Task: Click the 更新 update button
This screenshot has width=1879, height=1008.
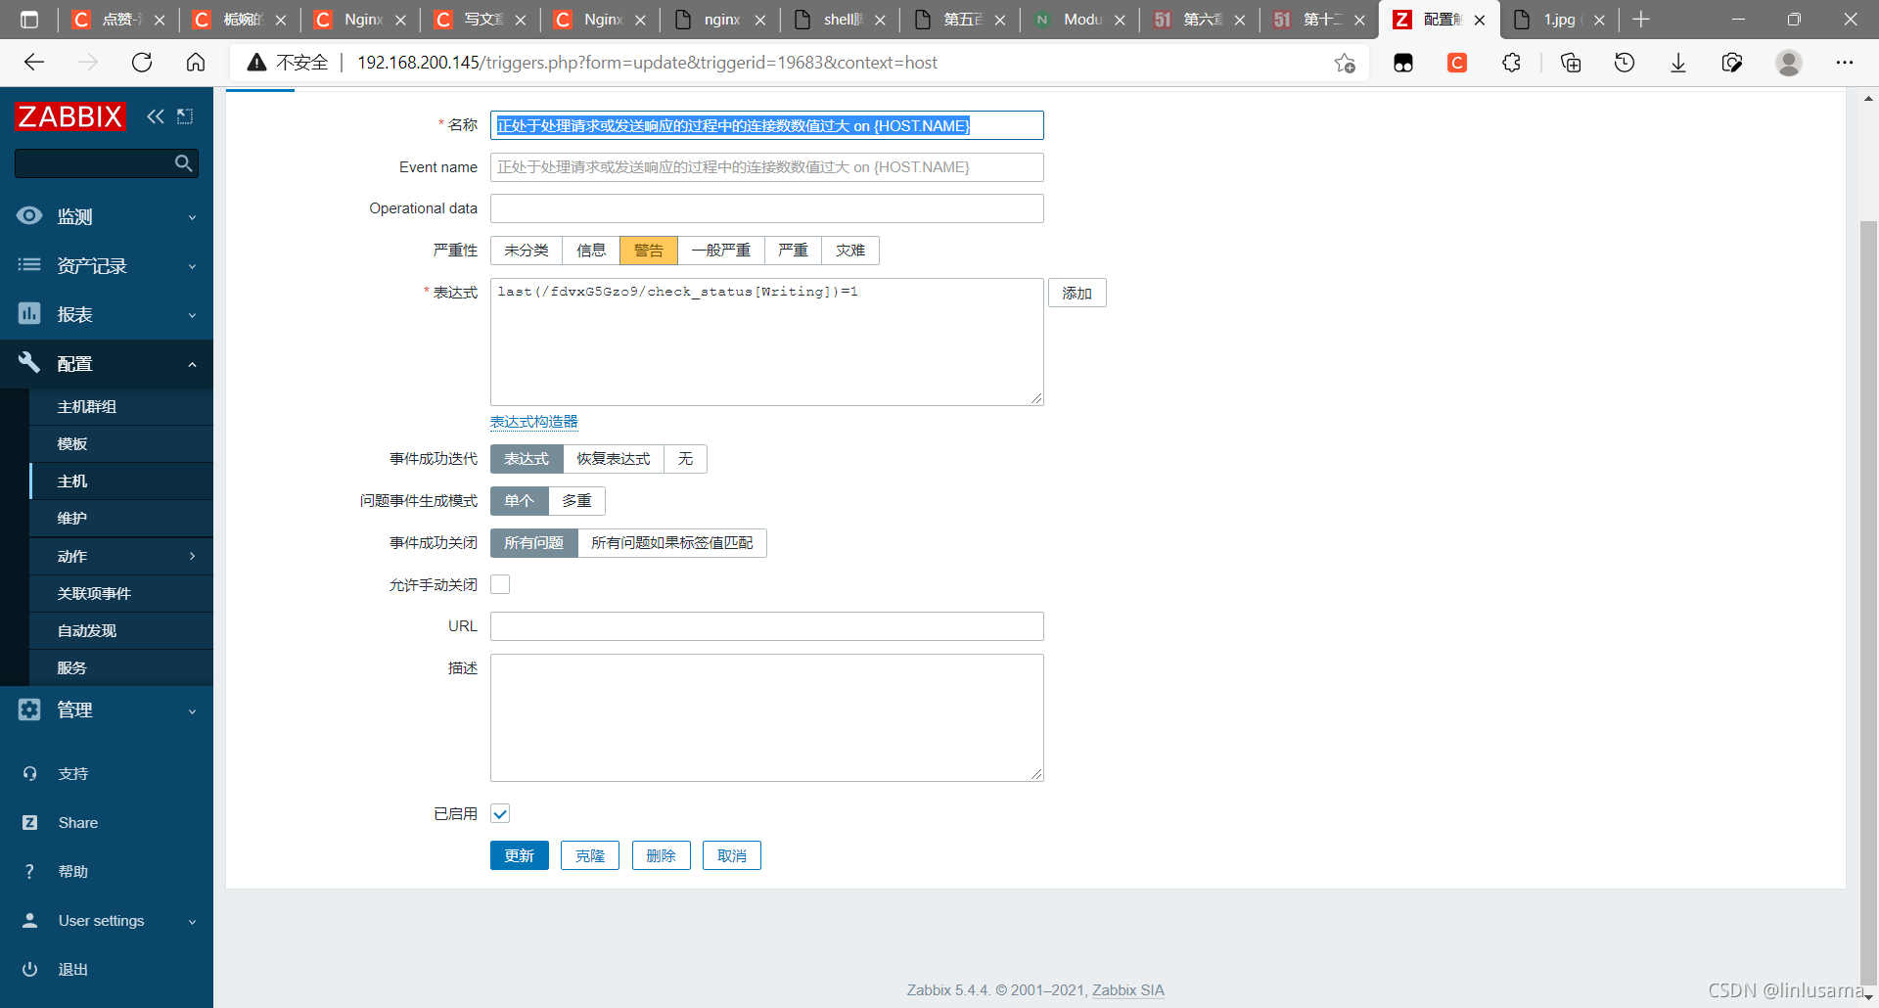Action: tap(519, 856)
